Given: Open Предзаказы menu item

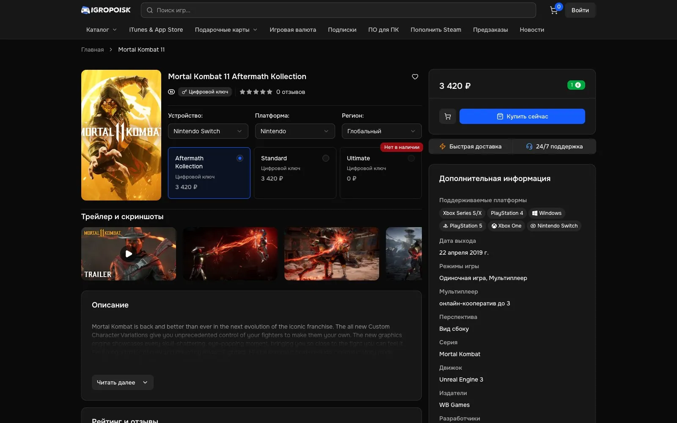Looking at the screenshot, I should pyautogui.click(x=490, y=30).
